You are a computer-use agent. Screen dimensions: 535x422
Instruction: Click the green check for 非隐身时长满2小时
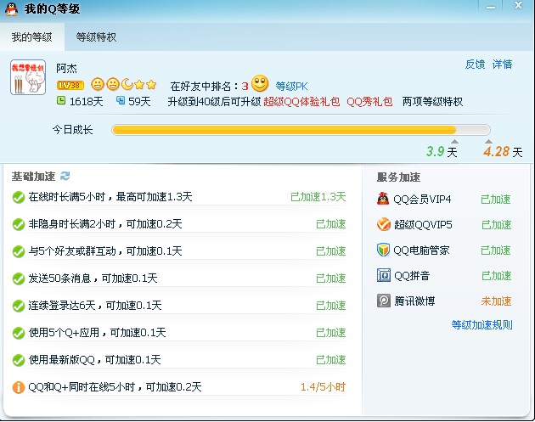point(19,224)
